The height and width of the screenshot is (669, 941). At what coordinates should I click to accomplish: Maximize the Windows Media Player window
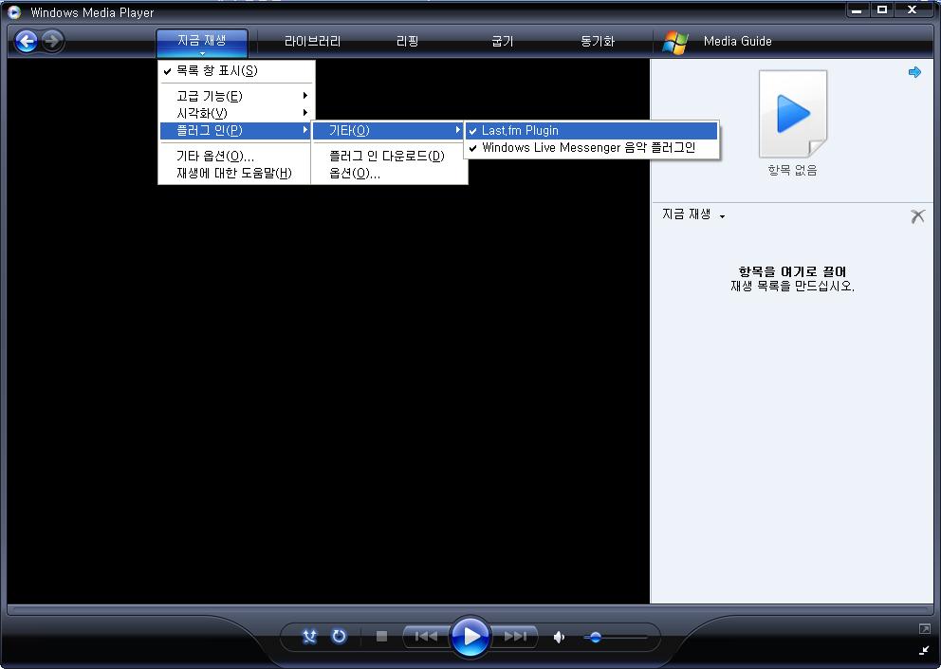[881, 10]
